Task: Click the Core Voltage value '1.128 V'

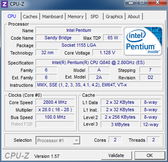Action: coord(107,52)
